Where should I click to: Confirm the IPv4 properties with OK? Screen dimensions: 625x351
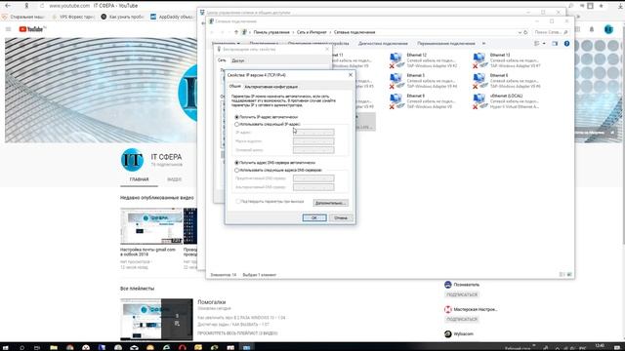(x=314, y=217)
